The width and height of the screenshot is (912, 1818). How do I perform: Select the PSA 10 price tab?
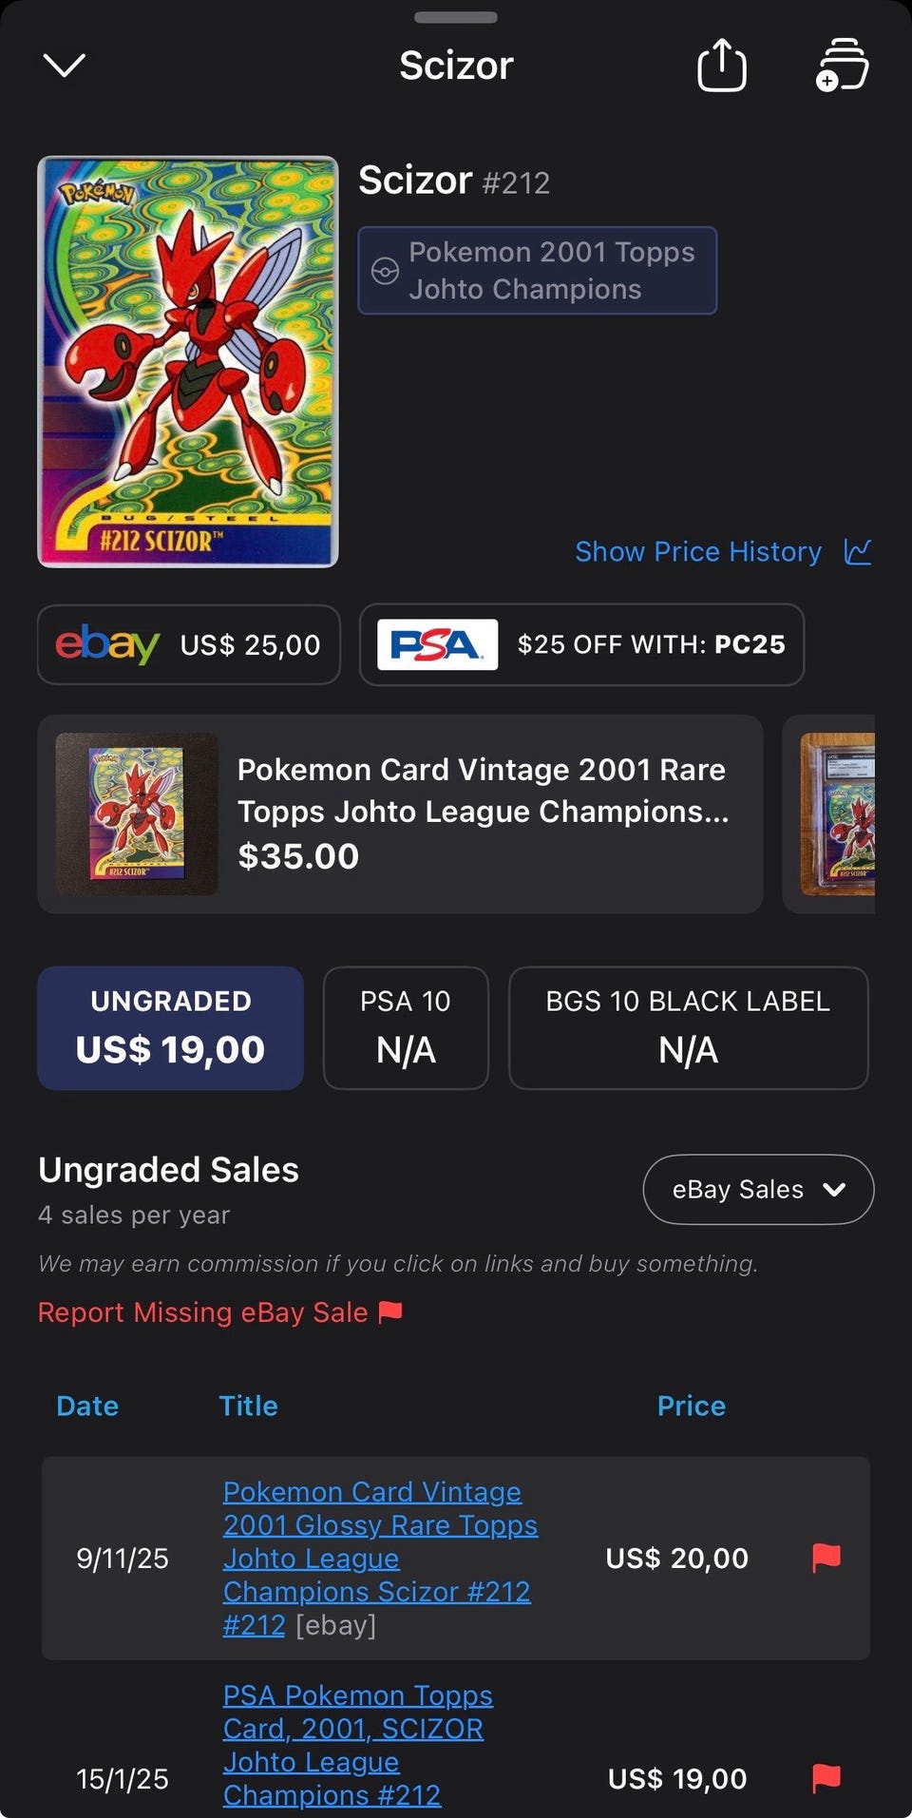[x=406, y=1027]
